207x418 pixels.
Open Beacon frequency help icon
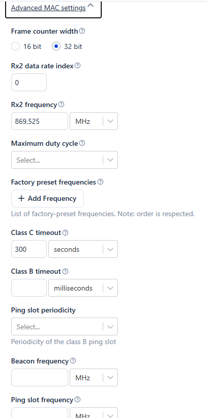coord(73,361)
